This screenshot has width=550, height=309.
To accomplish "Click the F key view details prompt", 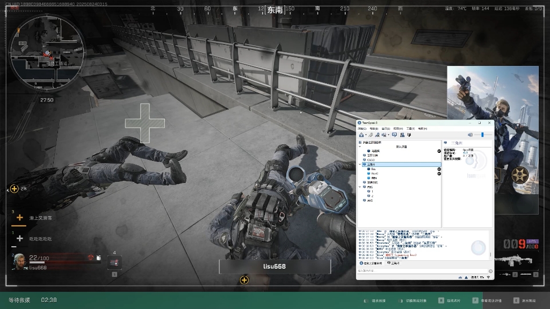I will click(x=487, y=300).
